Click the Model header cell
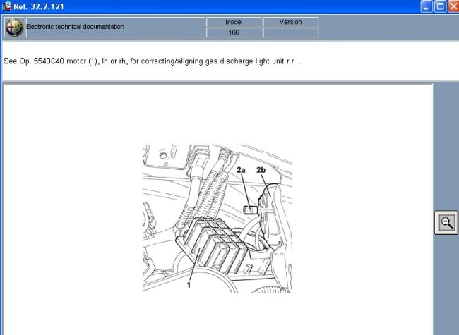 [x=234, y=22]
